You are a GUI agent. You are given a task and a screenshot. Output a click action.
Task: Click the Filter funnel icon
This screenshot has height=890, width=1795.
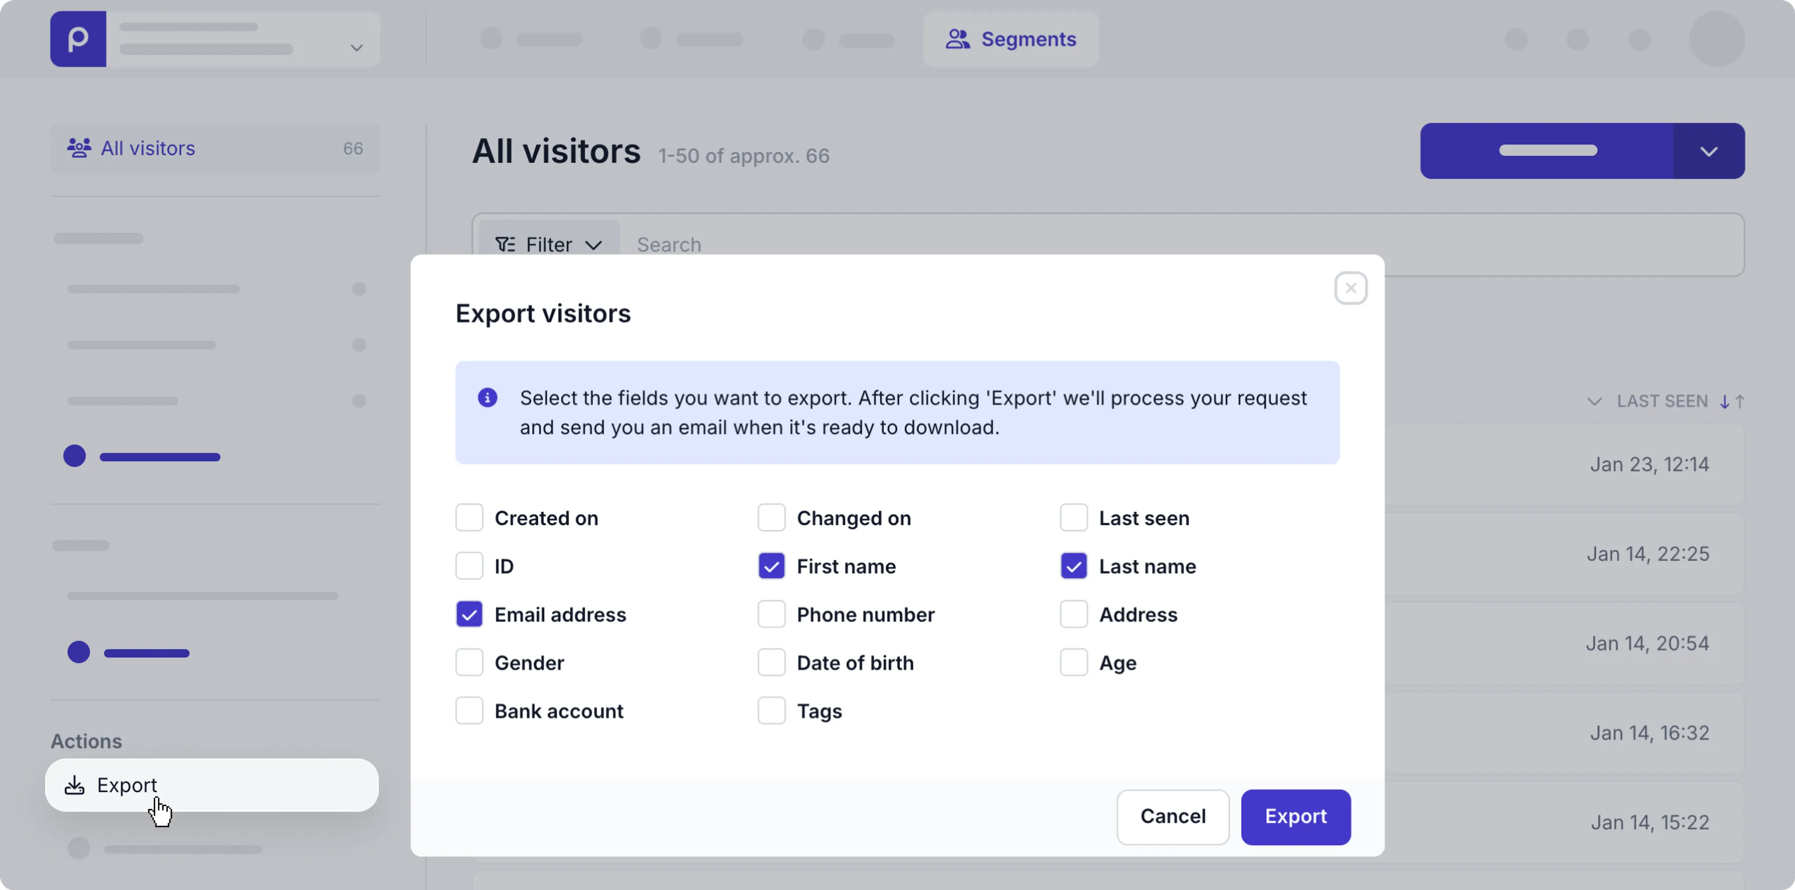pos(506,244)
